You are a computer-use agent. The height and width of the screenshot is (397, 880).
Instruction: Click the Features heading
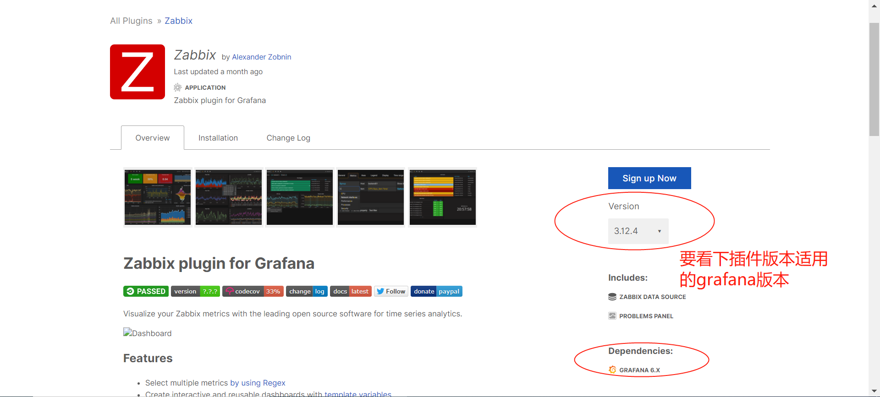pyautogui.click(x=148, y=358)
